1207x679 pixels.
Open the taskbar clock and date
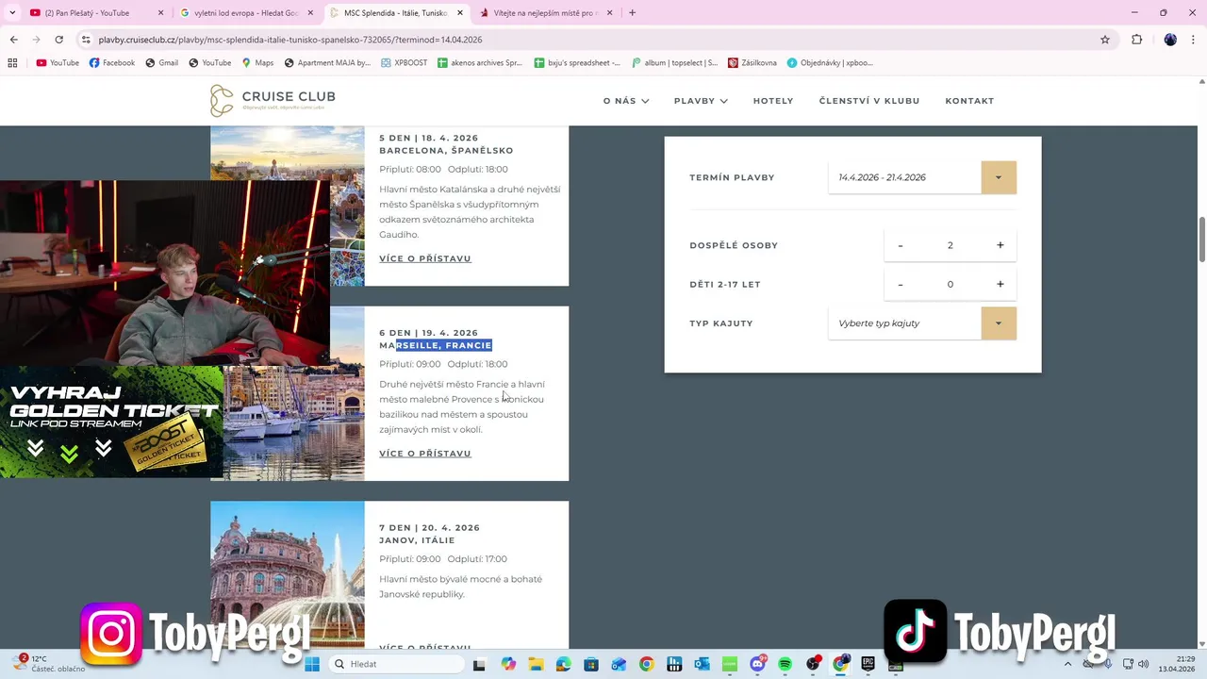coord(1177,664)
